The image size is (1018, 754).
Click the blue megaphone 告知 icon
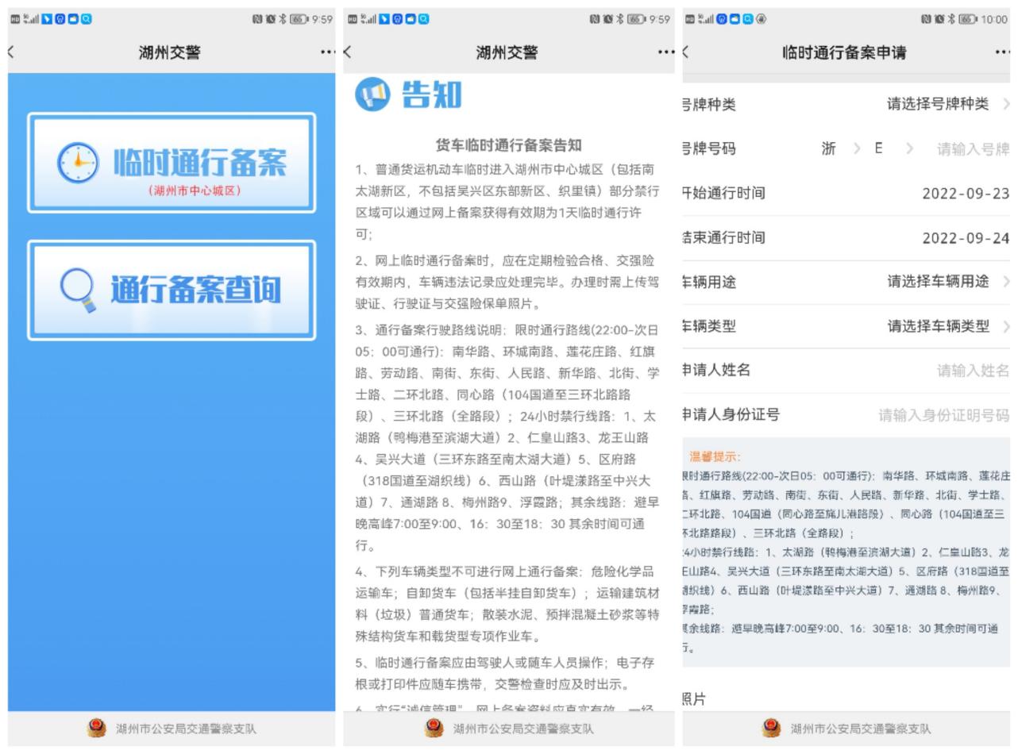(372, 94)
